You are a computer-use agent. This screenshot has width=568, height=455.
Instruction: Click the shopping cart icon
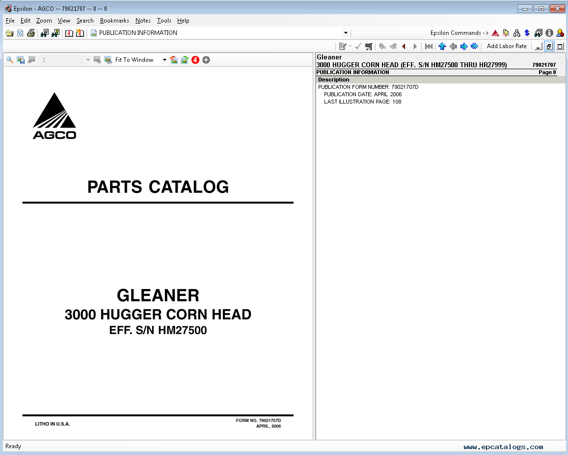[x=369, y=46]
